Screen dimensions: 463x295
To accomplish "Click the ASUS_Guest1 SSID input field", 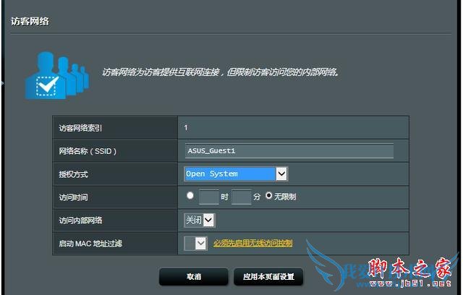I will pos(289,150).
